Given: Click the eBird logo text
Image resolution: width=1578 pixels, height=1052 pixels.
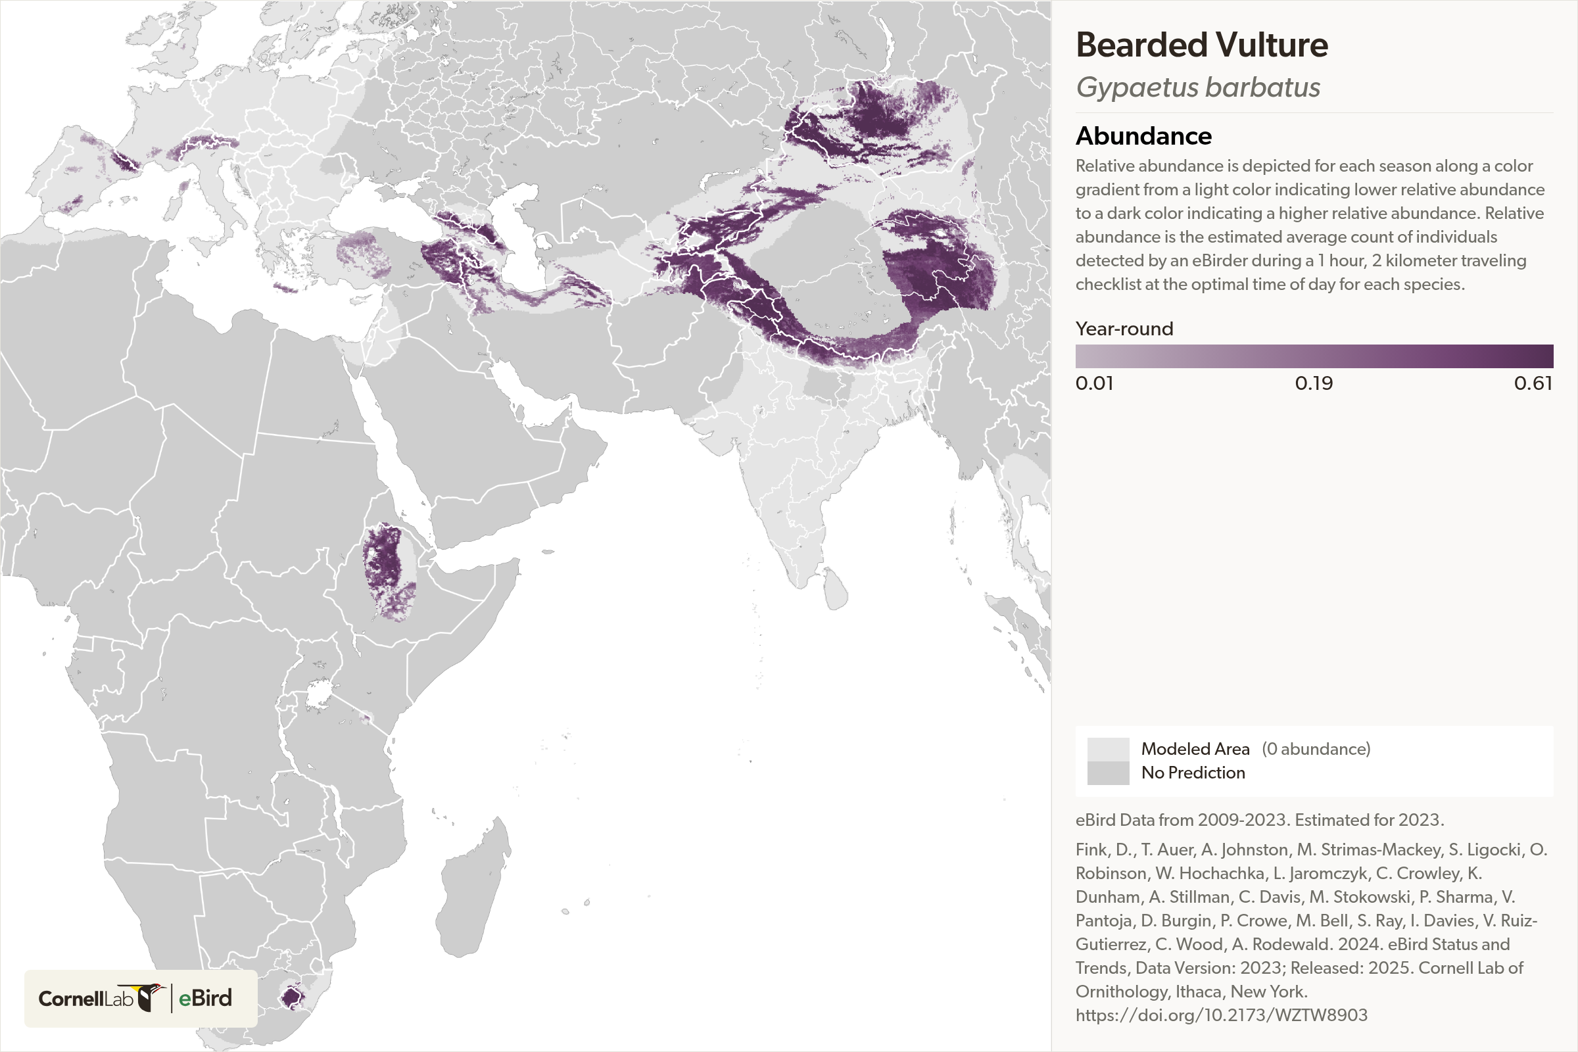Looking at the screenshot, I should pos(205,998).
